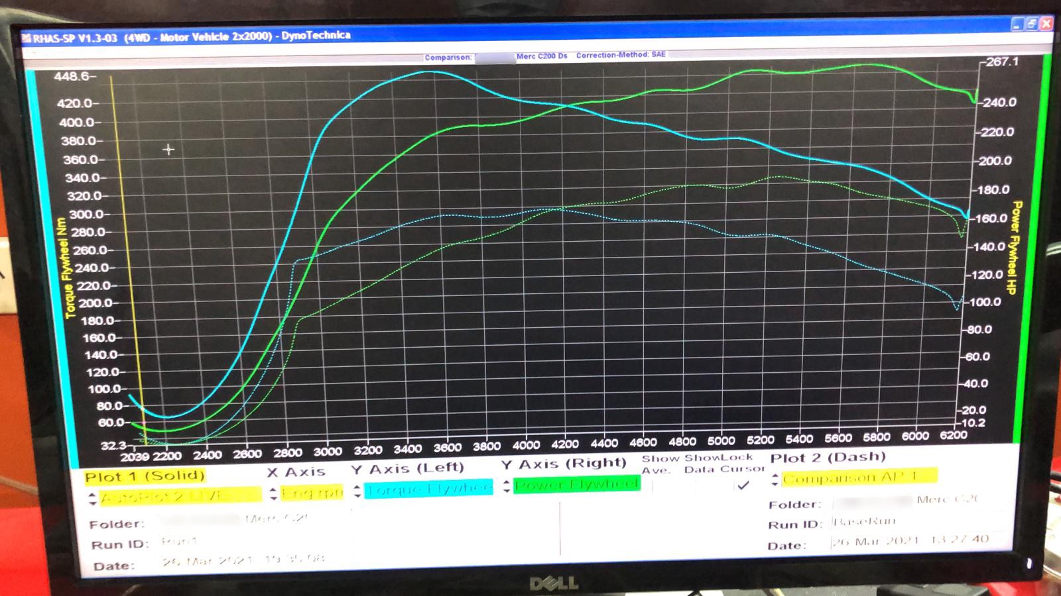Step the X Axis channel arrows
Viewport: 1061px width, 596px height.
273,494
